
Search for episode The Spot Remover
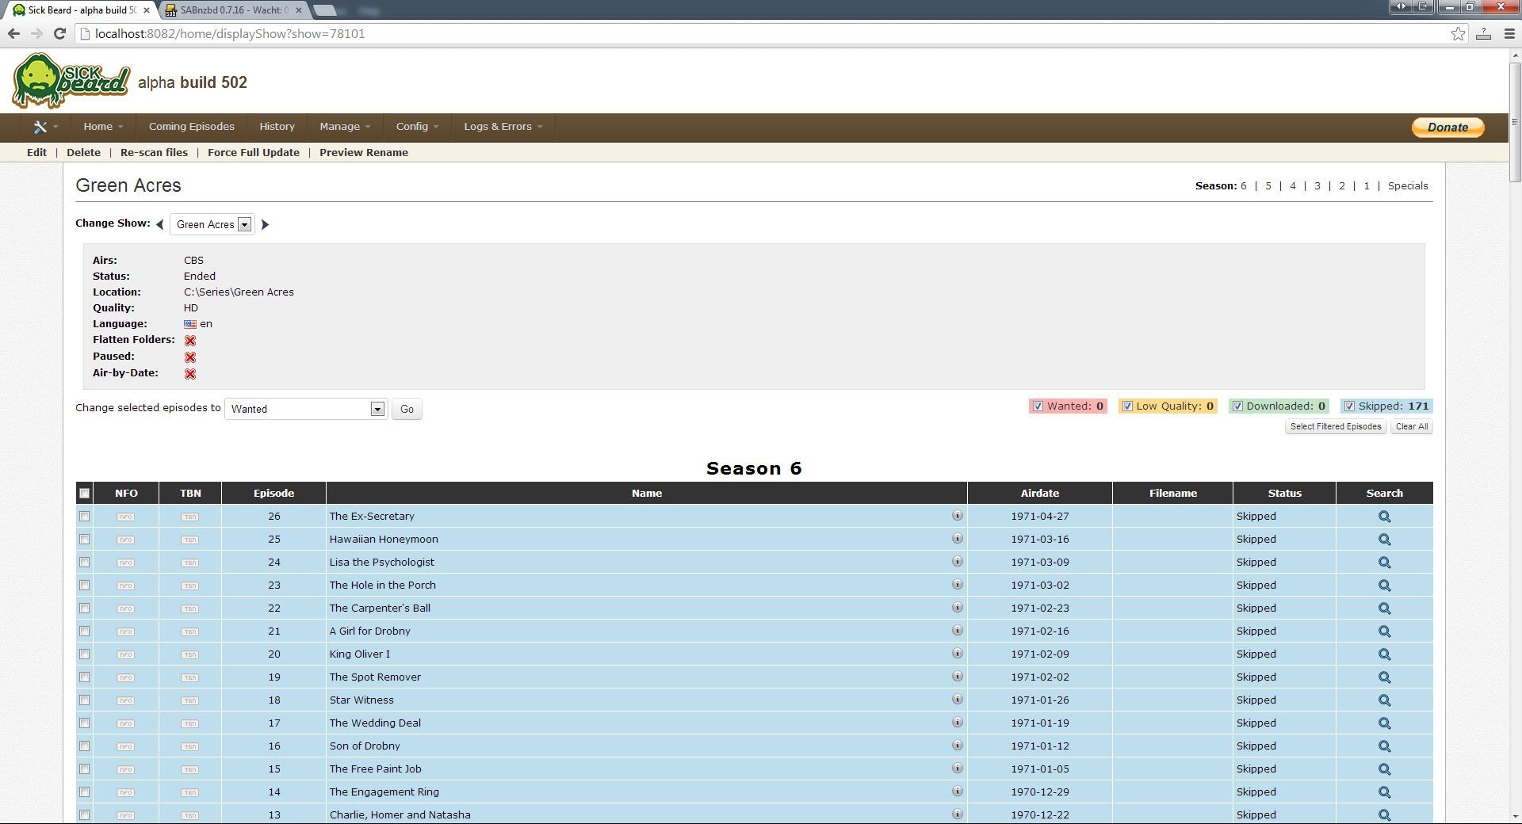pos(1384,677)
